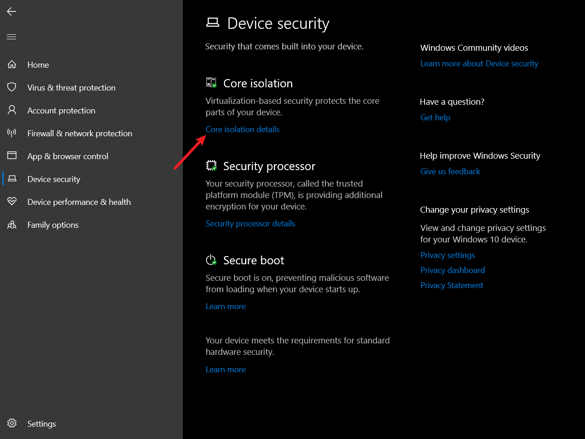
Task: Open Security processor details link
Action: click(250, 224)
